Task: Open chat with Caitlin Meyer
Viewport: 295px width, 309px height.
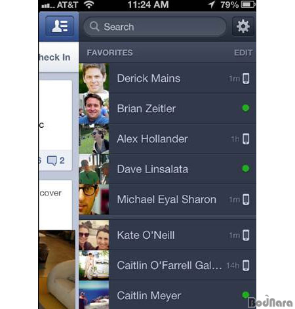Action: pyautogui.click(x=167, y=295)
